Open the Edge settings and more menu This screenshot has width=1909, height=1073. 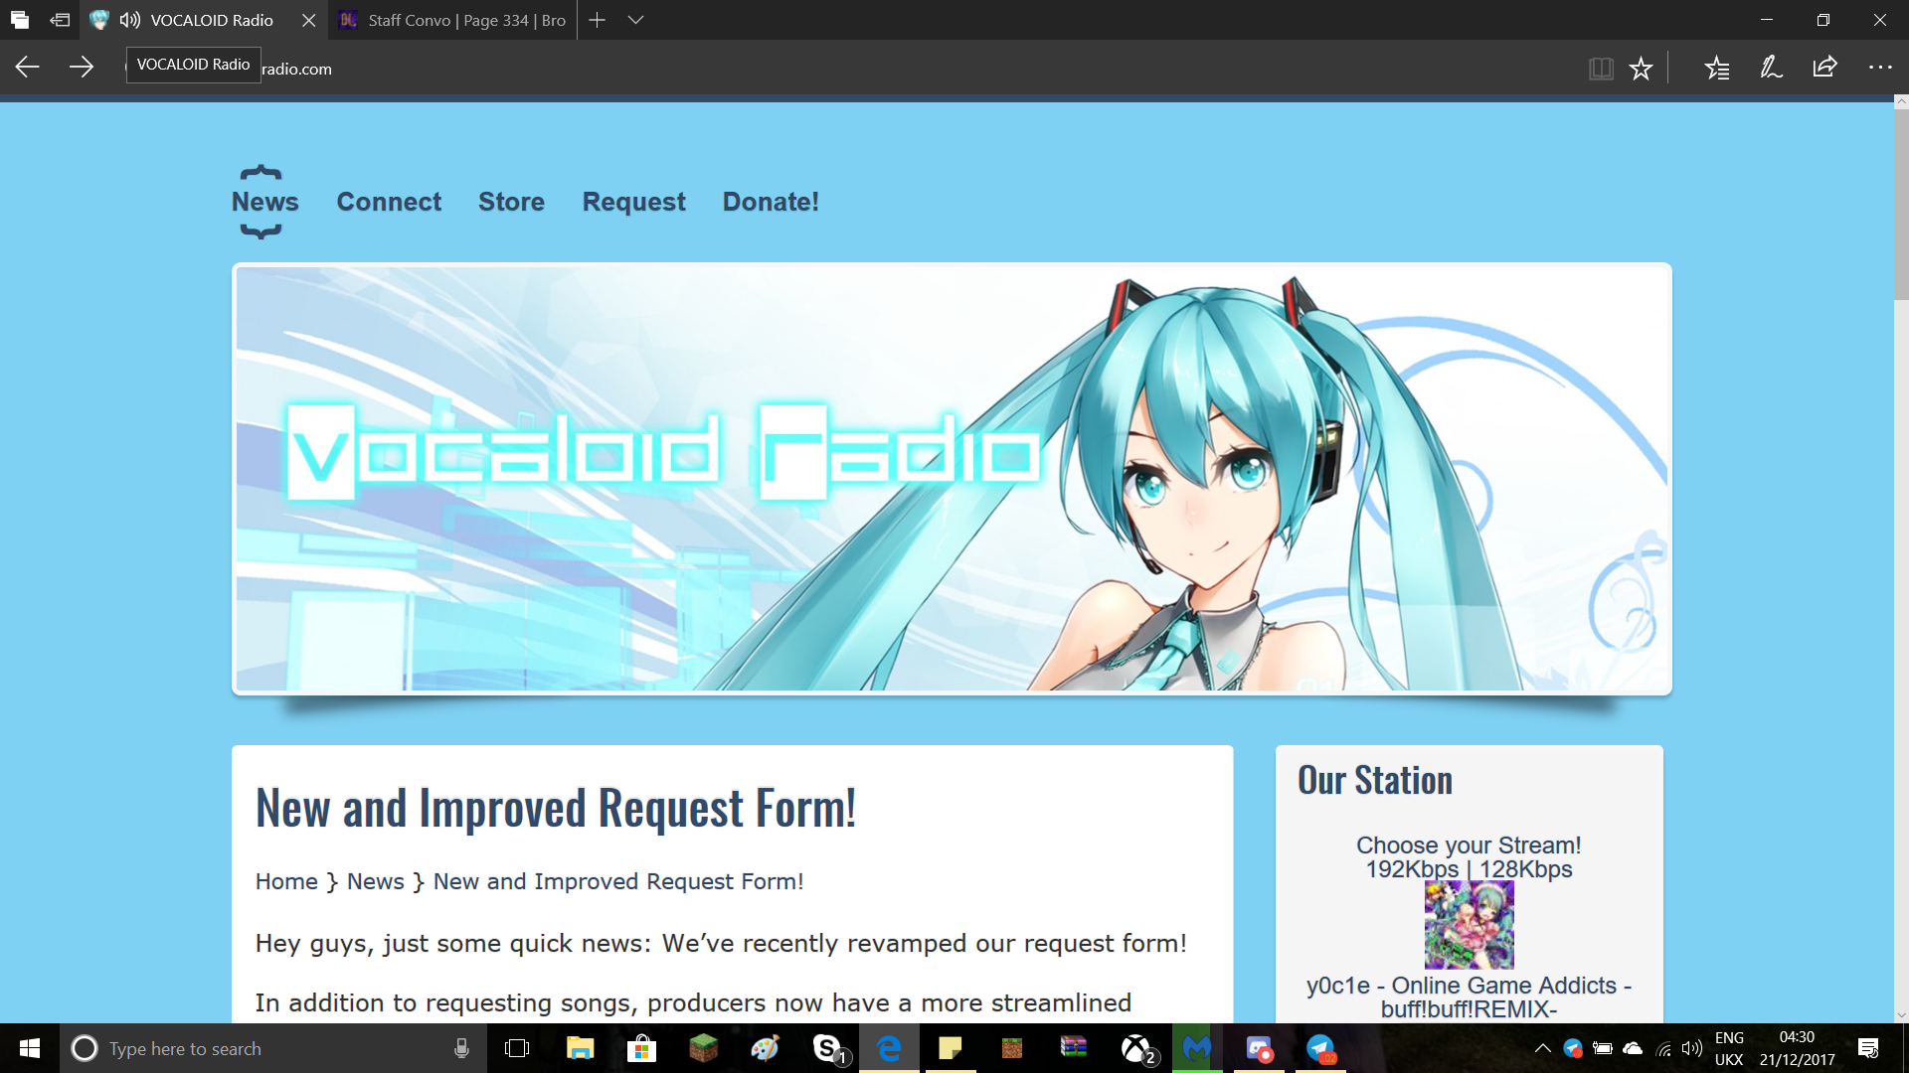tap(1879, 69)
